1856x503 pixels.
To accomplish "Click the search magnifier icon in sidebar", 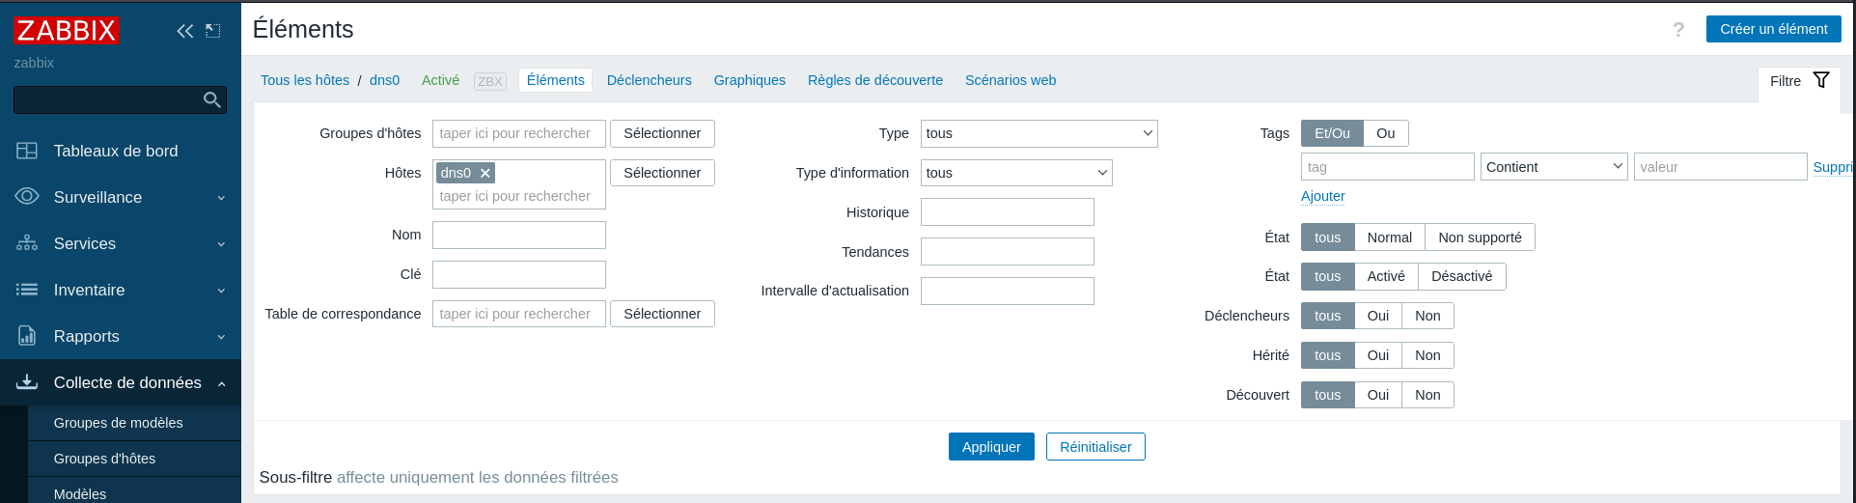I will [212, 99].
